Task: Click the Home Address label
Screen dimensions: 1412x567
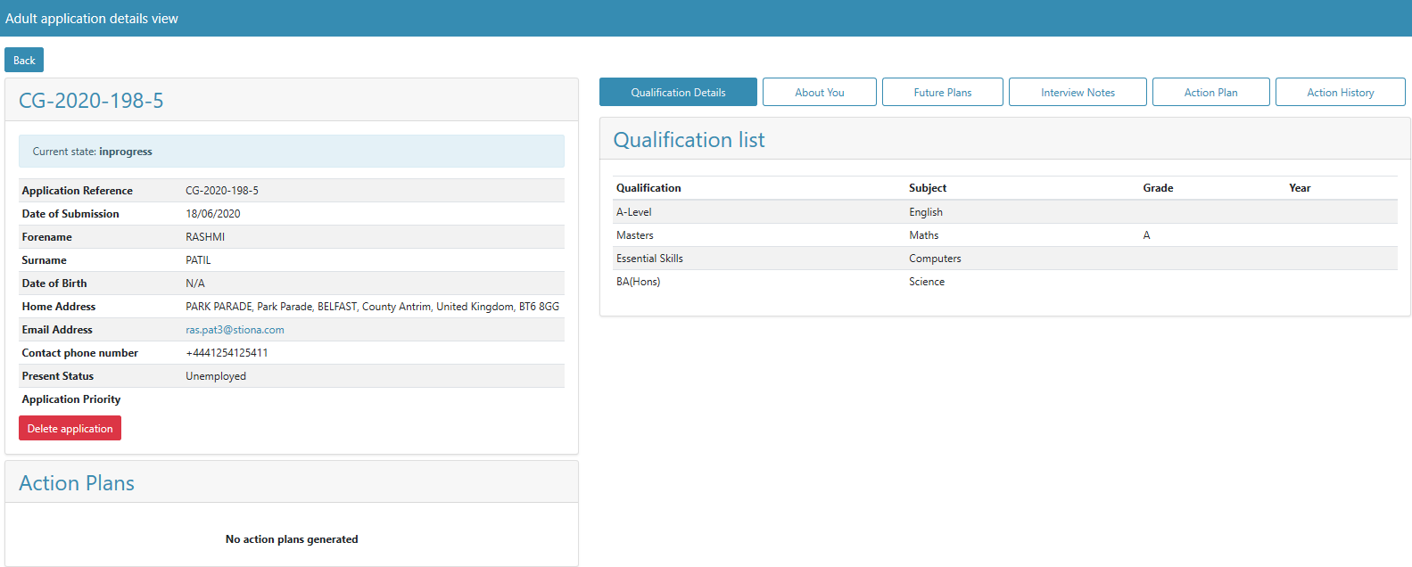Action: click(59, 307)
